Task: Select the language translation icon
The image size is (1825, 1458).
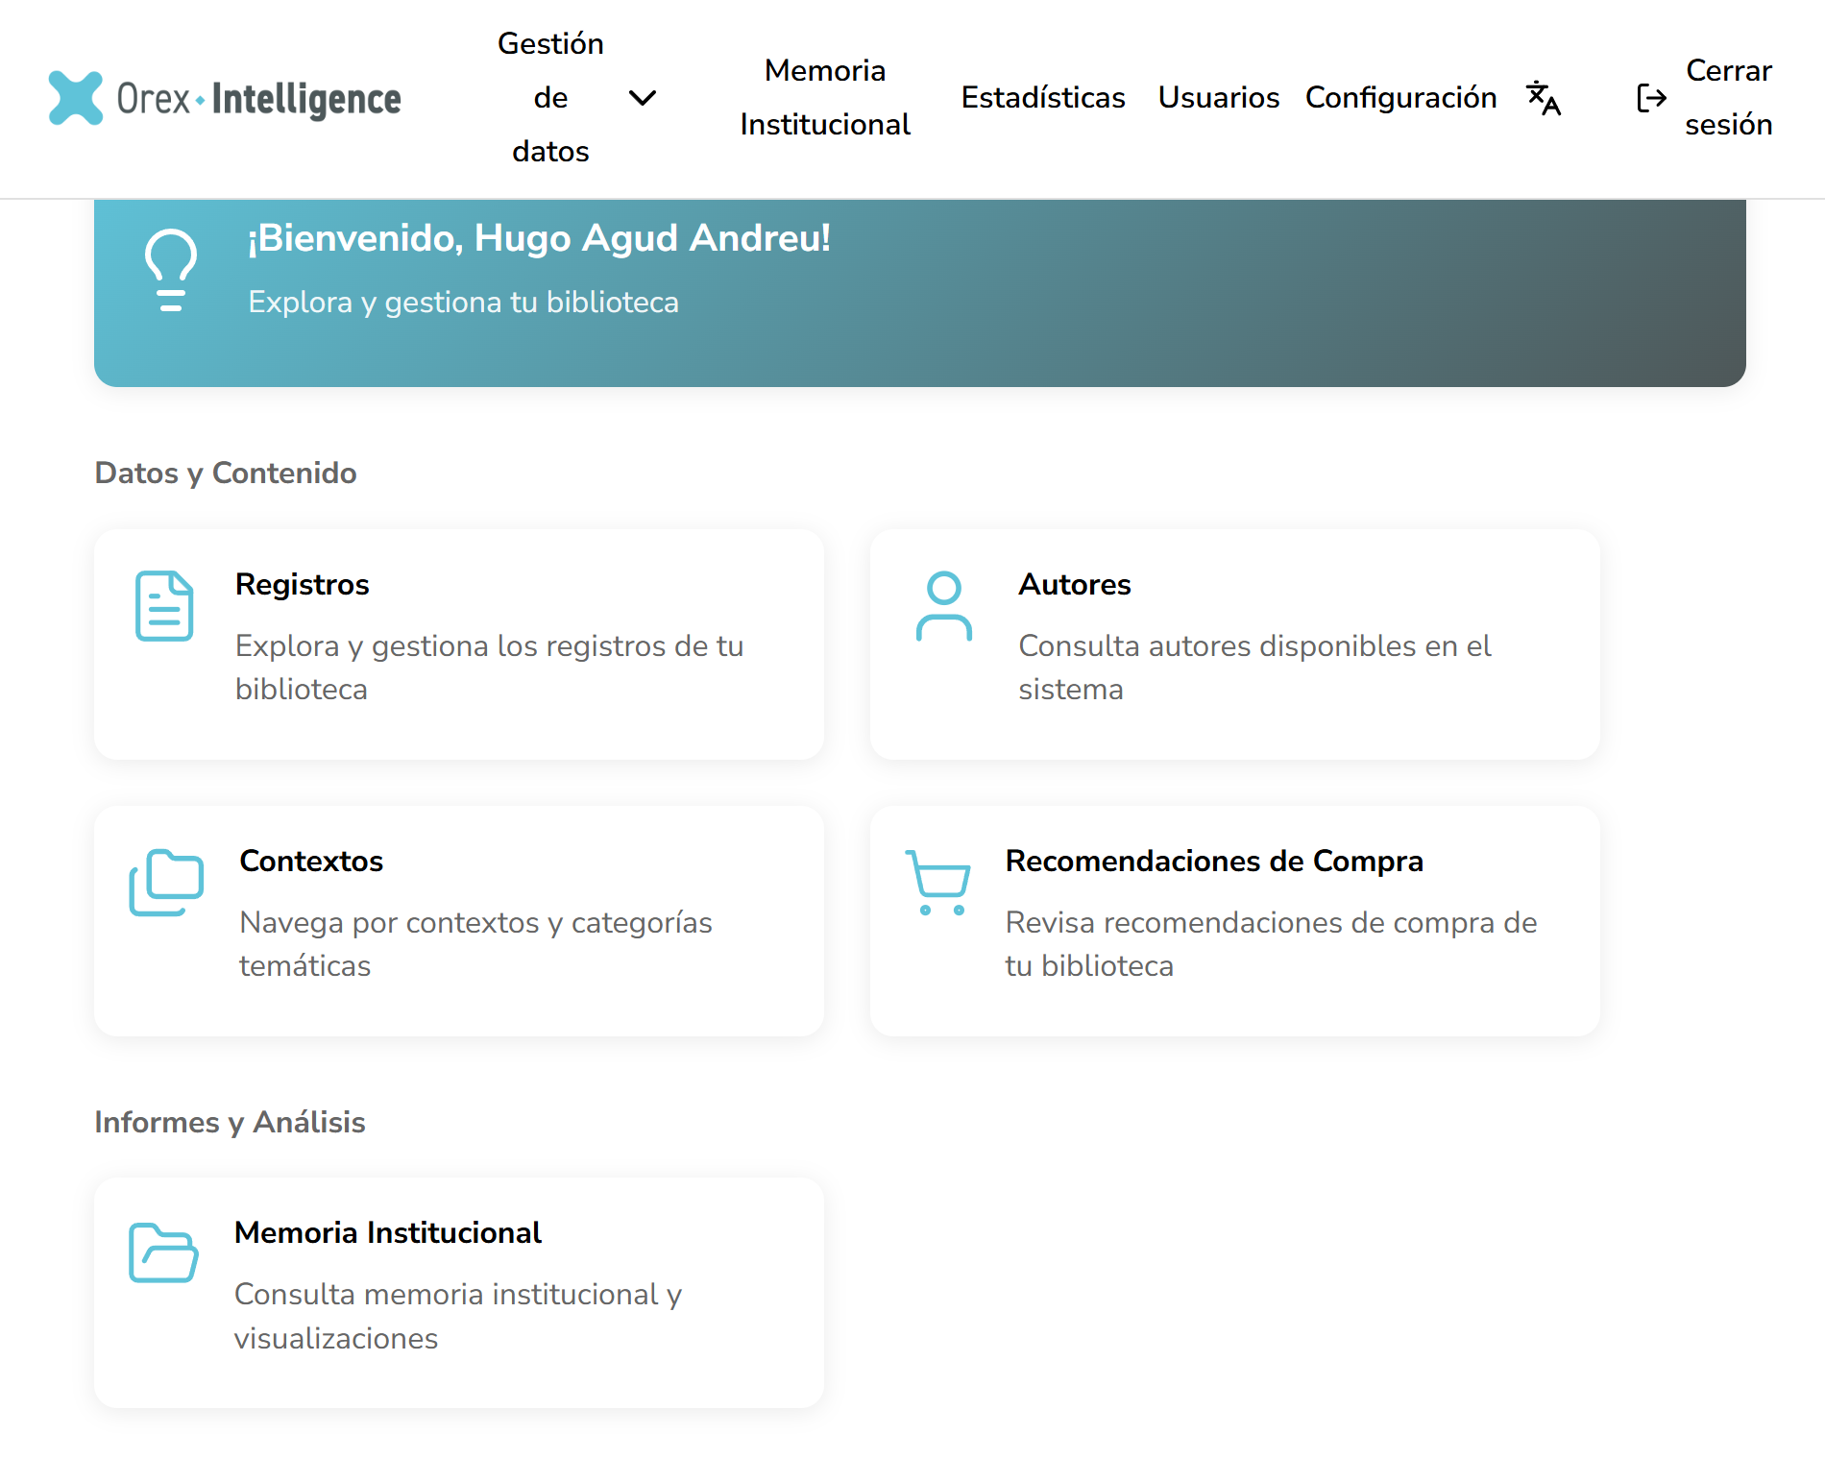Action: (x=1544, y=97)
